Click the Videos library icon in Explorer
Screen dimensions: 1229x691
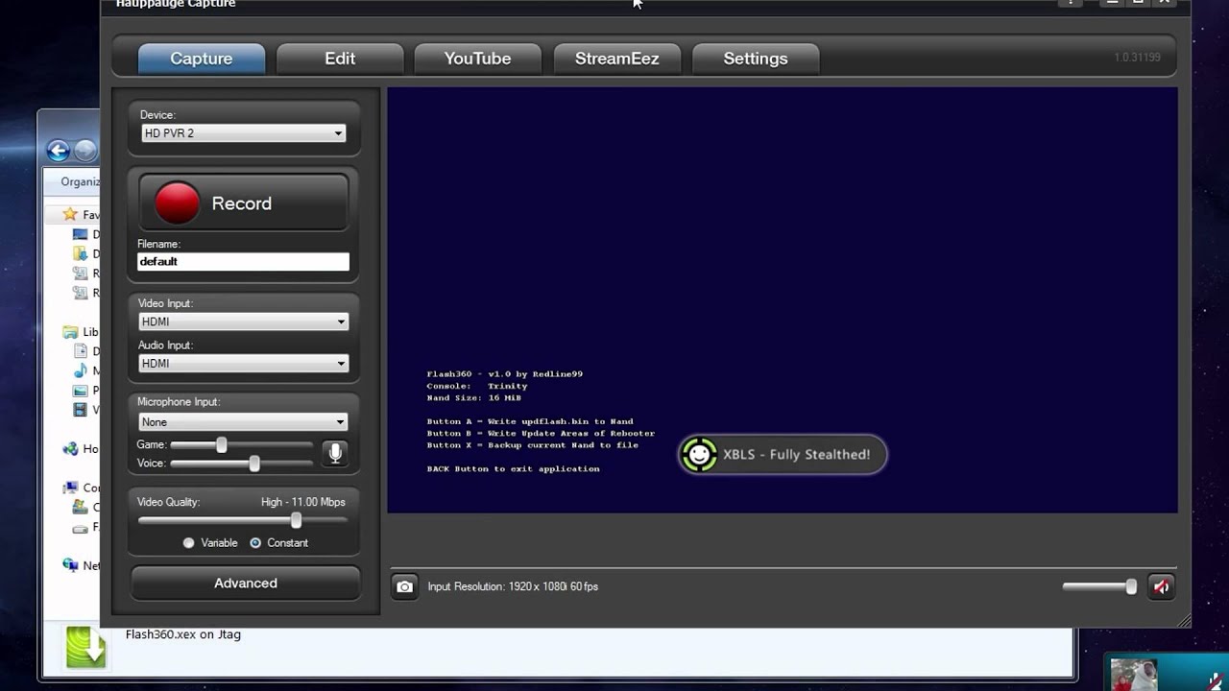tap(82, 410)
